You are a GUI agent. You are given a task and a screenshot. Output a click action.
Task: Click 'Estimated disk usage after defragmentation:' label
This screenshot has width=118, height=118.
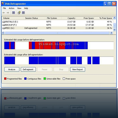click(x=24, y=55)
